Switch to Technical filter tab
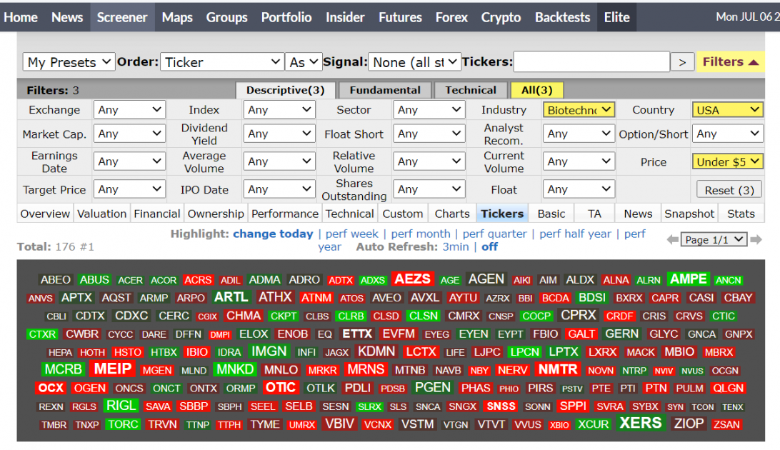The width and height of the screenshot is (780, 450). click(x=471, y=90)
